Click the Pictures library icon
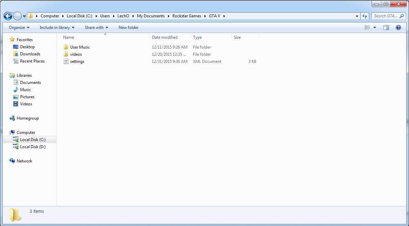 pos(16,97)
